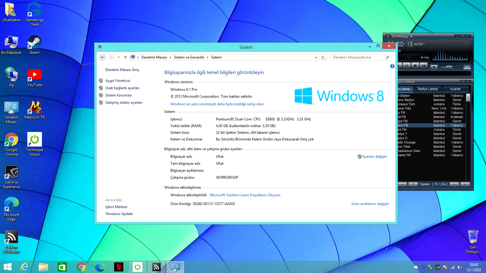486x273 pixels.
Task: Click Sistem ve Güvenlik breadcrumb
Action: point(189,57)
